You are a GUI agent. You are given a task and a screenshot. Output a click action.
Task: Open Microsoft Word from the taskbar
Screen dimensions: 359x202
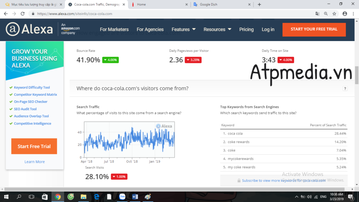coord(135,197)
